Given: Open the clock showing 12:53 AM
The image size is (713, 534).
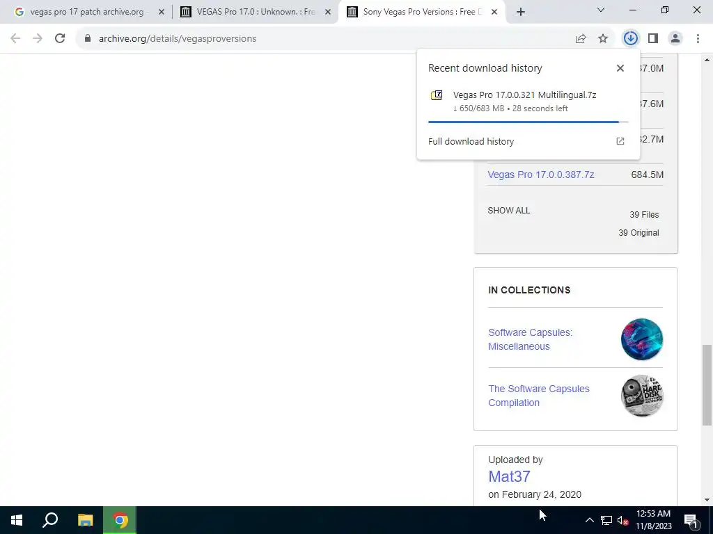Looking at the screenshot, I should 653,520.
